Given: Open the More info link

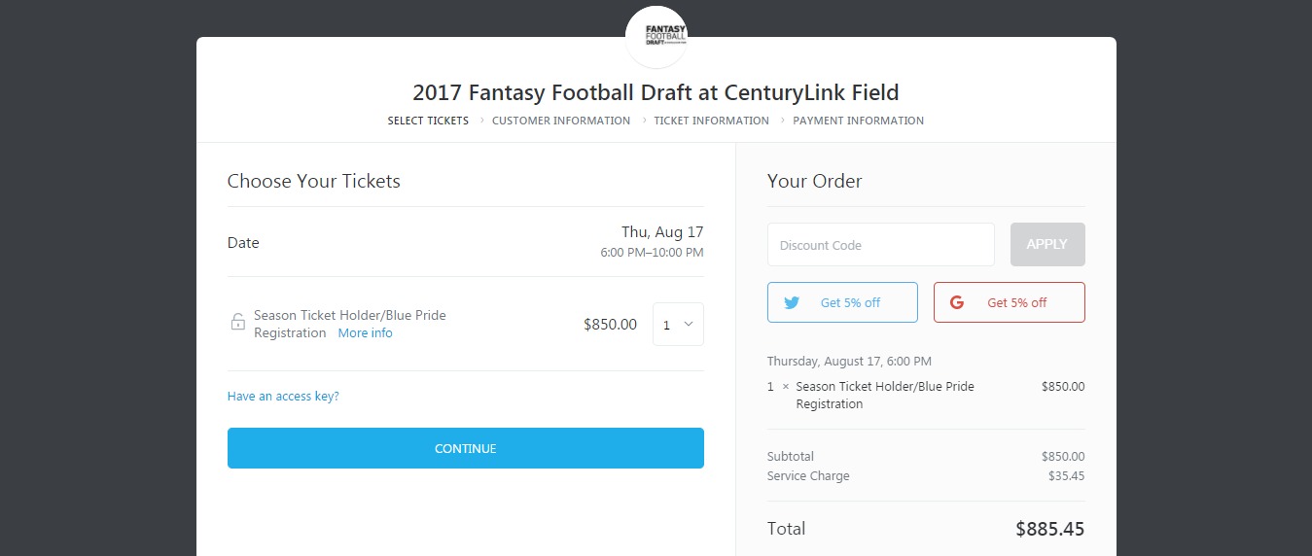Looking at the screenshot, I should click(365, 333).
